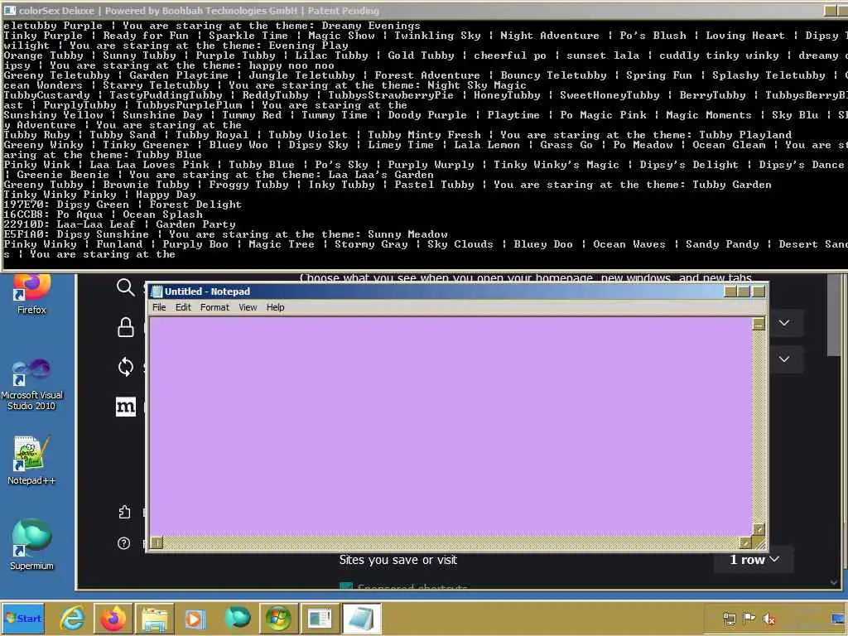Image resolution: width=848 pixels, height=636 pixels.
Task: Open the Notepad++ desktop shortcut
Action: tap(31, 460)
